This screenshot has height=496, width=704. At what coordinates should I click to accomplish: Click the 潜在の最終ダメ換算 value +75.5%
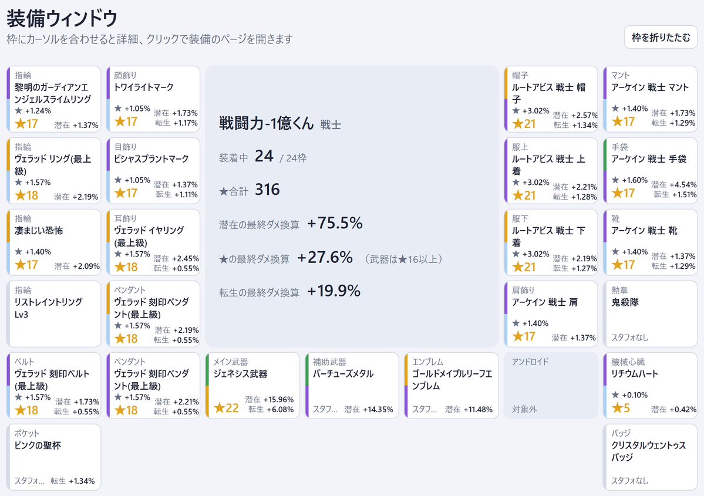point(335,223)
